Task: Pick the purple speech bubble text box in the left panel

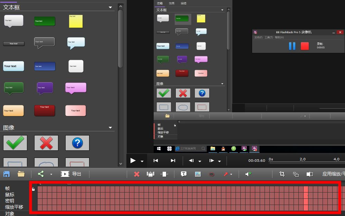Action: pyautogui.click(x=45, y=88)
